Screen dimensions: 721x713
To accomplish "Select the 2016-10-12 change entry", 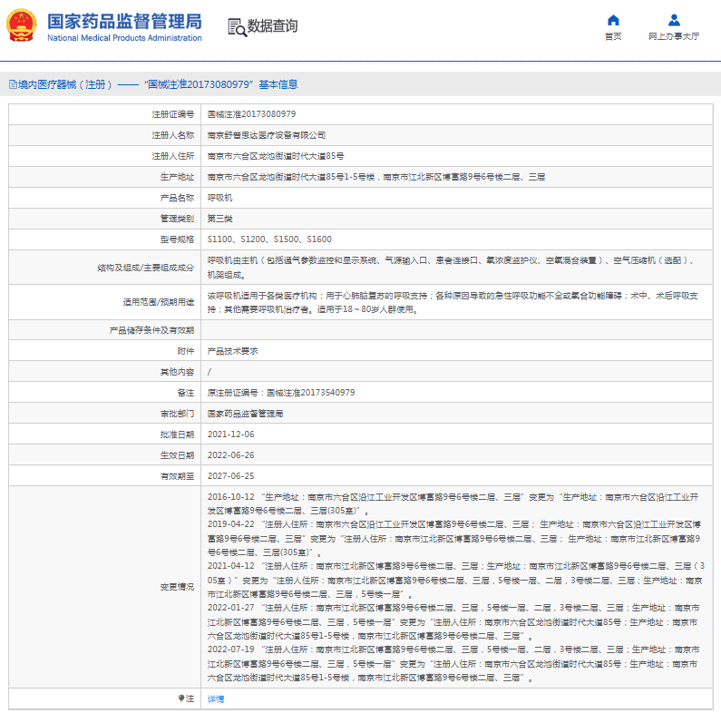I will (x=453, y=503).
